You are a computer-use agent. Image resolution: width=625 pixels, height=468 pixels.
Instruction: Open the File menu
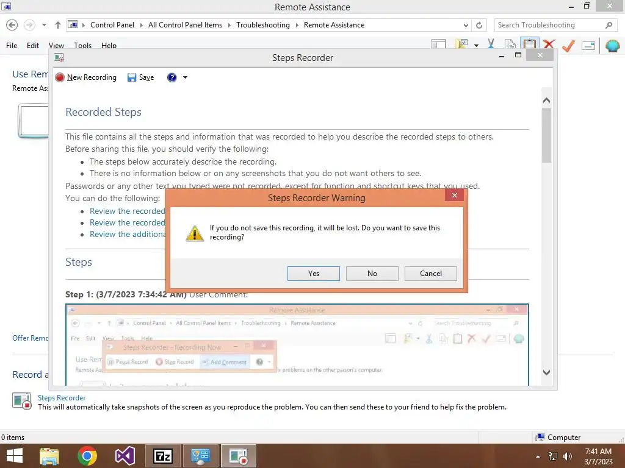(12, 45)
